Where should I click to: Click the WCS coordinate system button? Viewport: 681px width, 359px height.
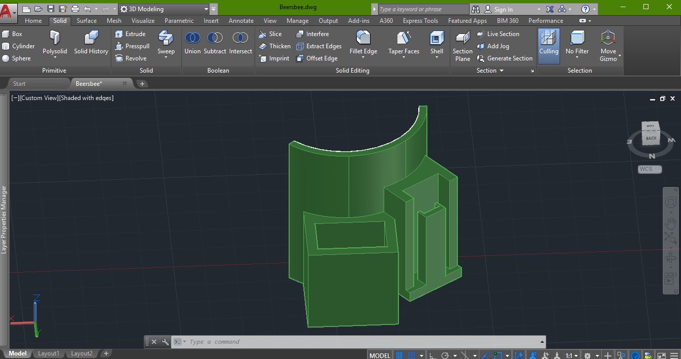[649, 169]
